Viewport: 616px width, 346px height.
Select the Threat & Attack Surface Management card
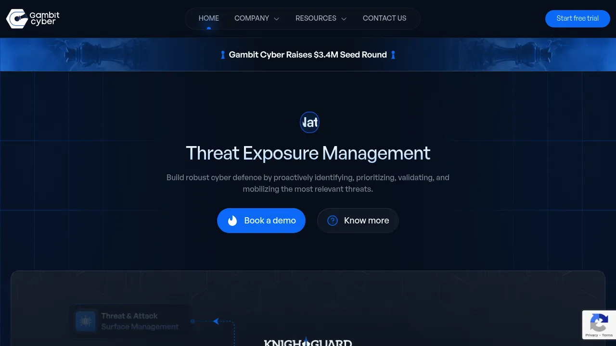pyautogui.click(x=130, y=321)
